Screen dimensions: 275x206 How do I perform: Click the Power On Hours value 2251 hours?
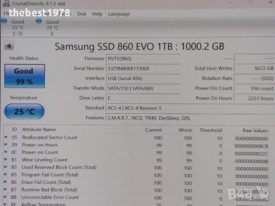click(254, 98)
